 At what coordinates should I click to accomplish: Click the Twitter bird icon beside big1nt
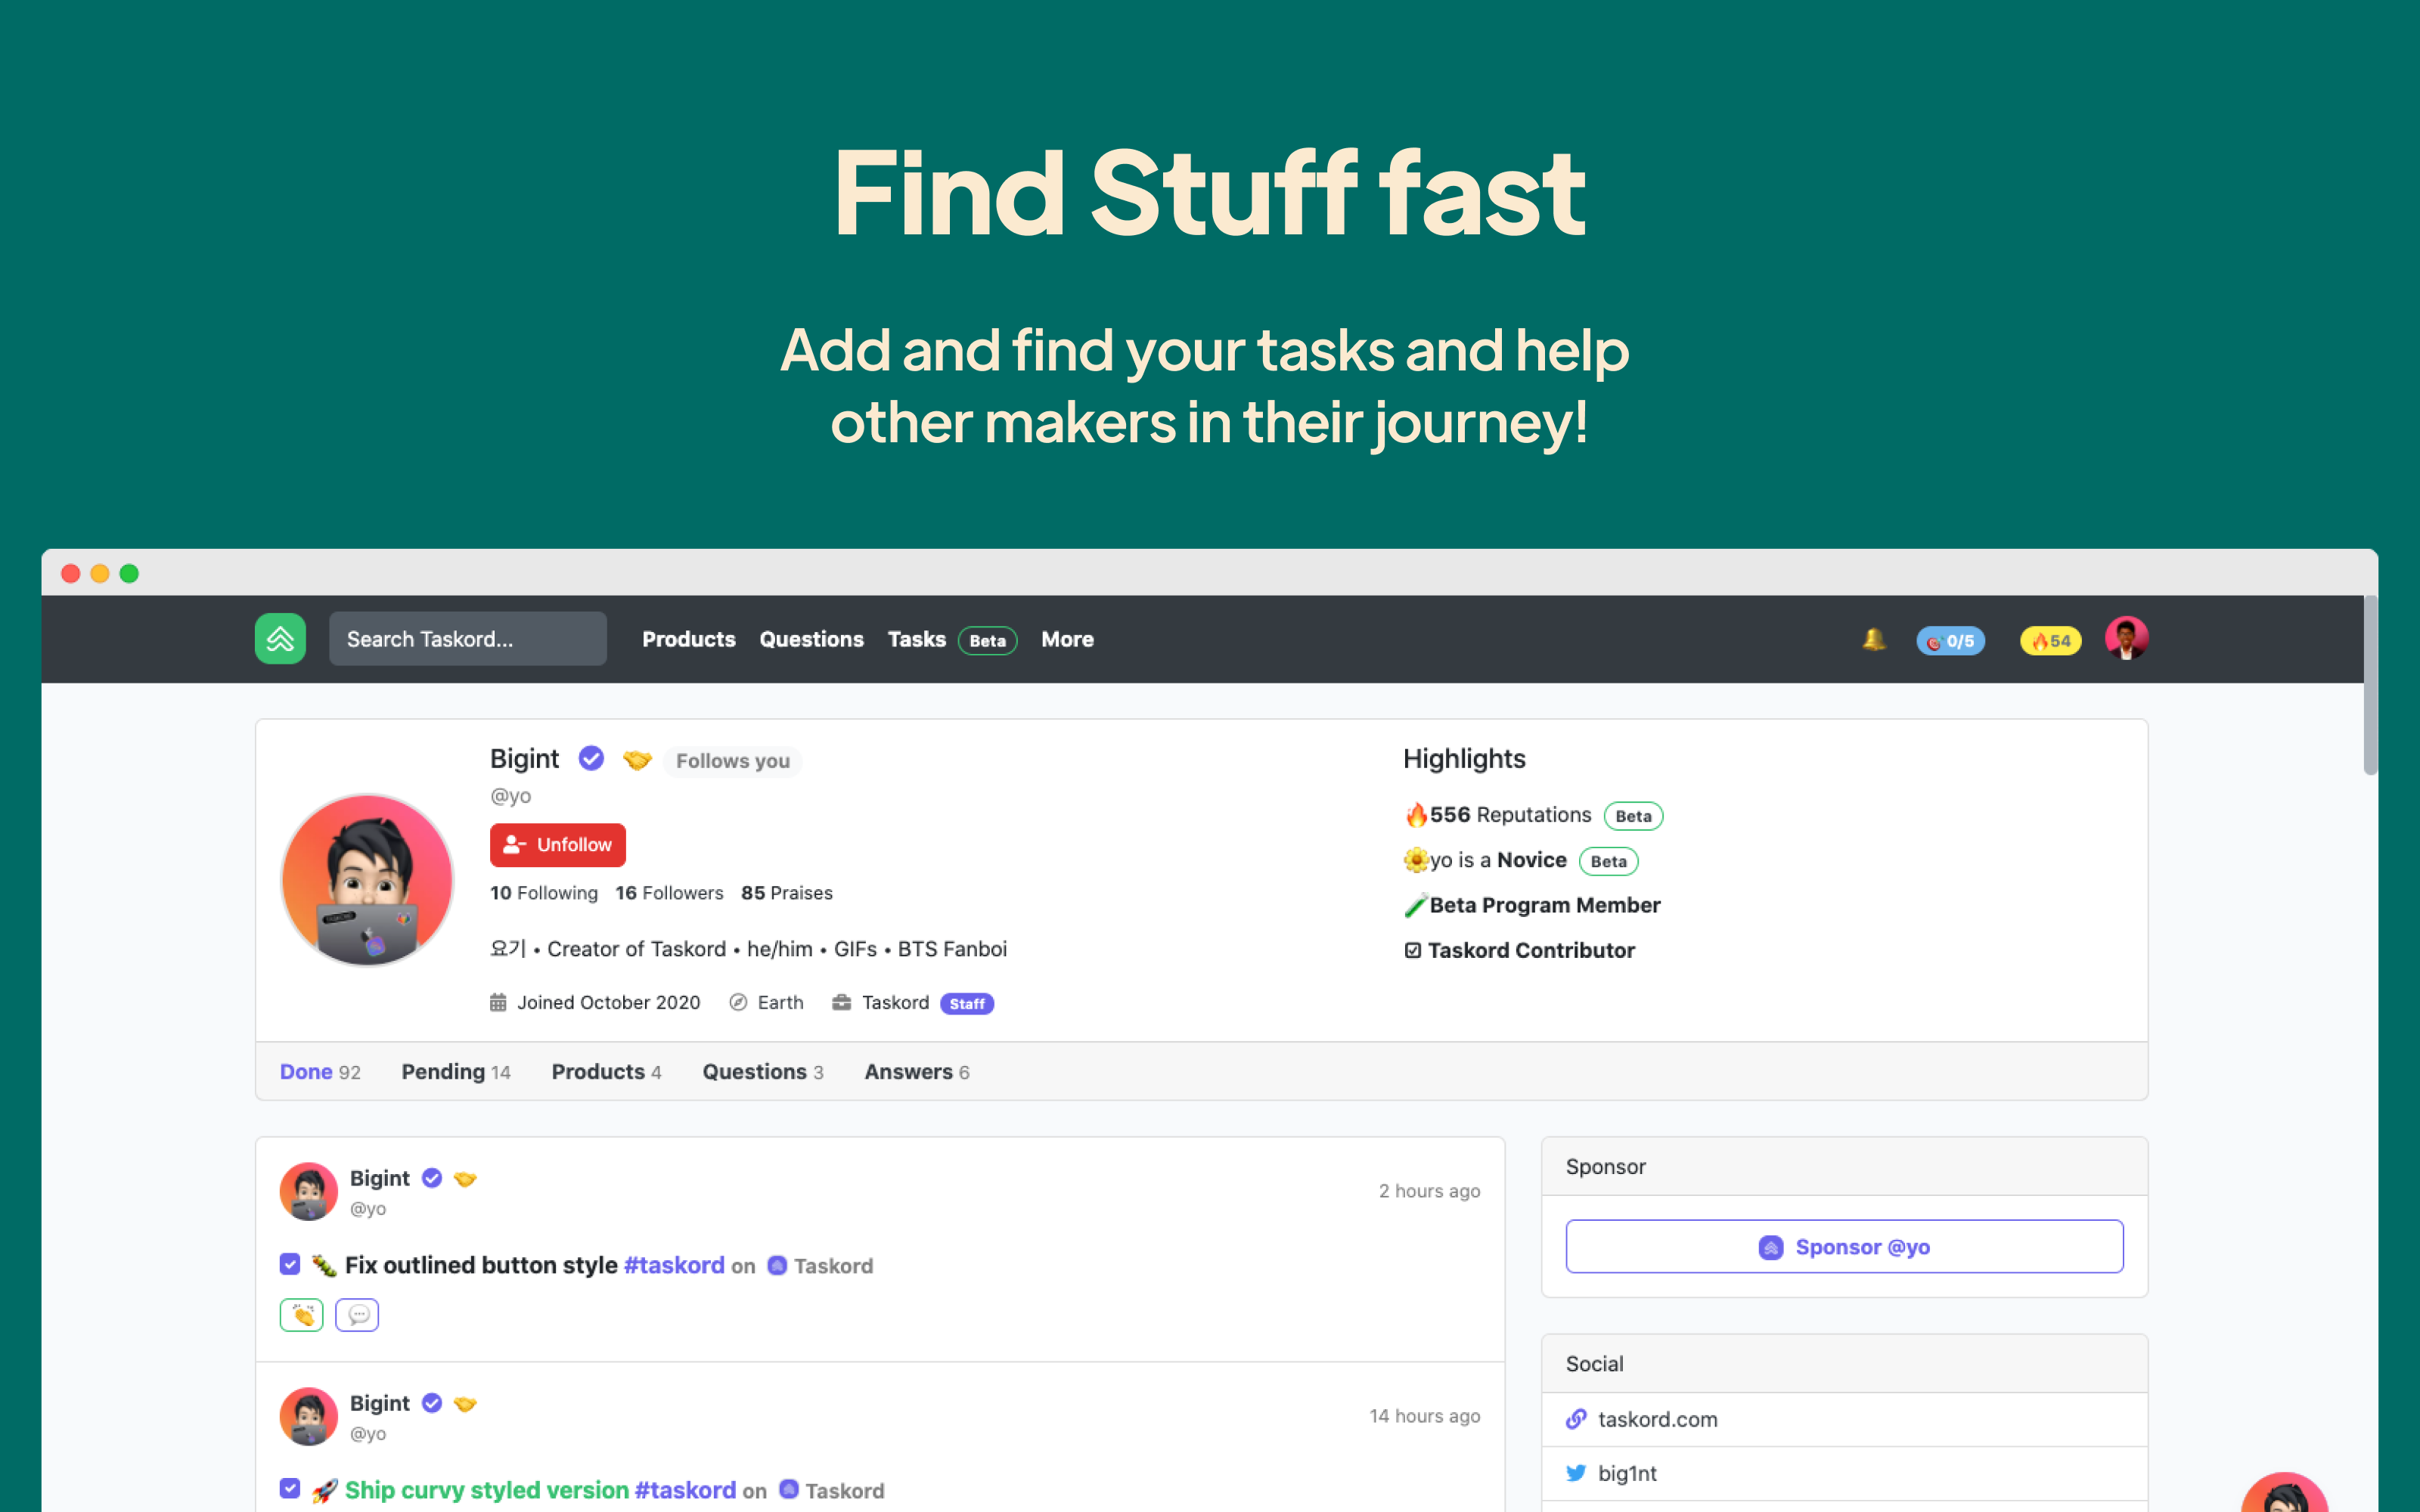[x=1576, y=1473]
